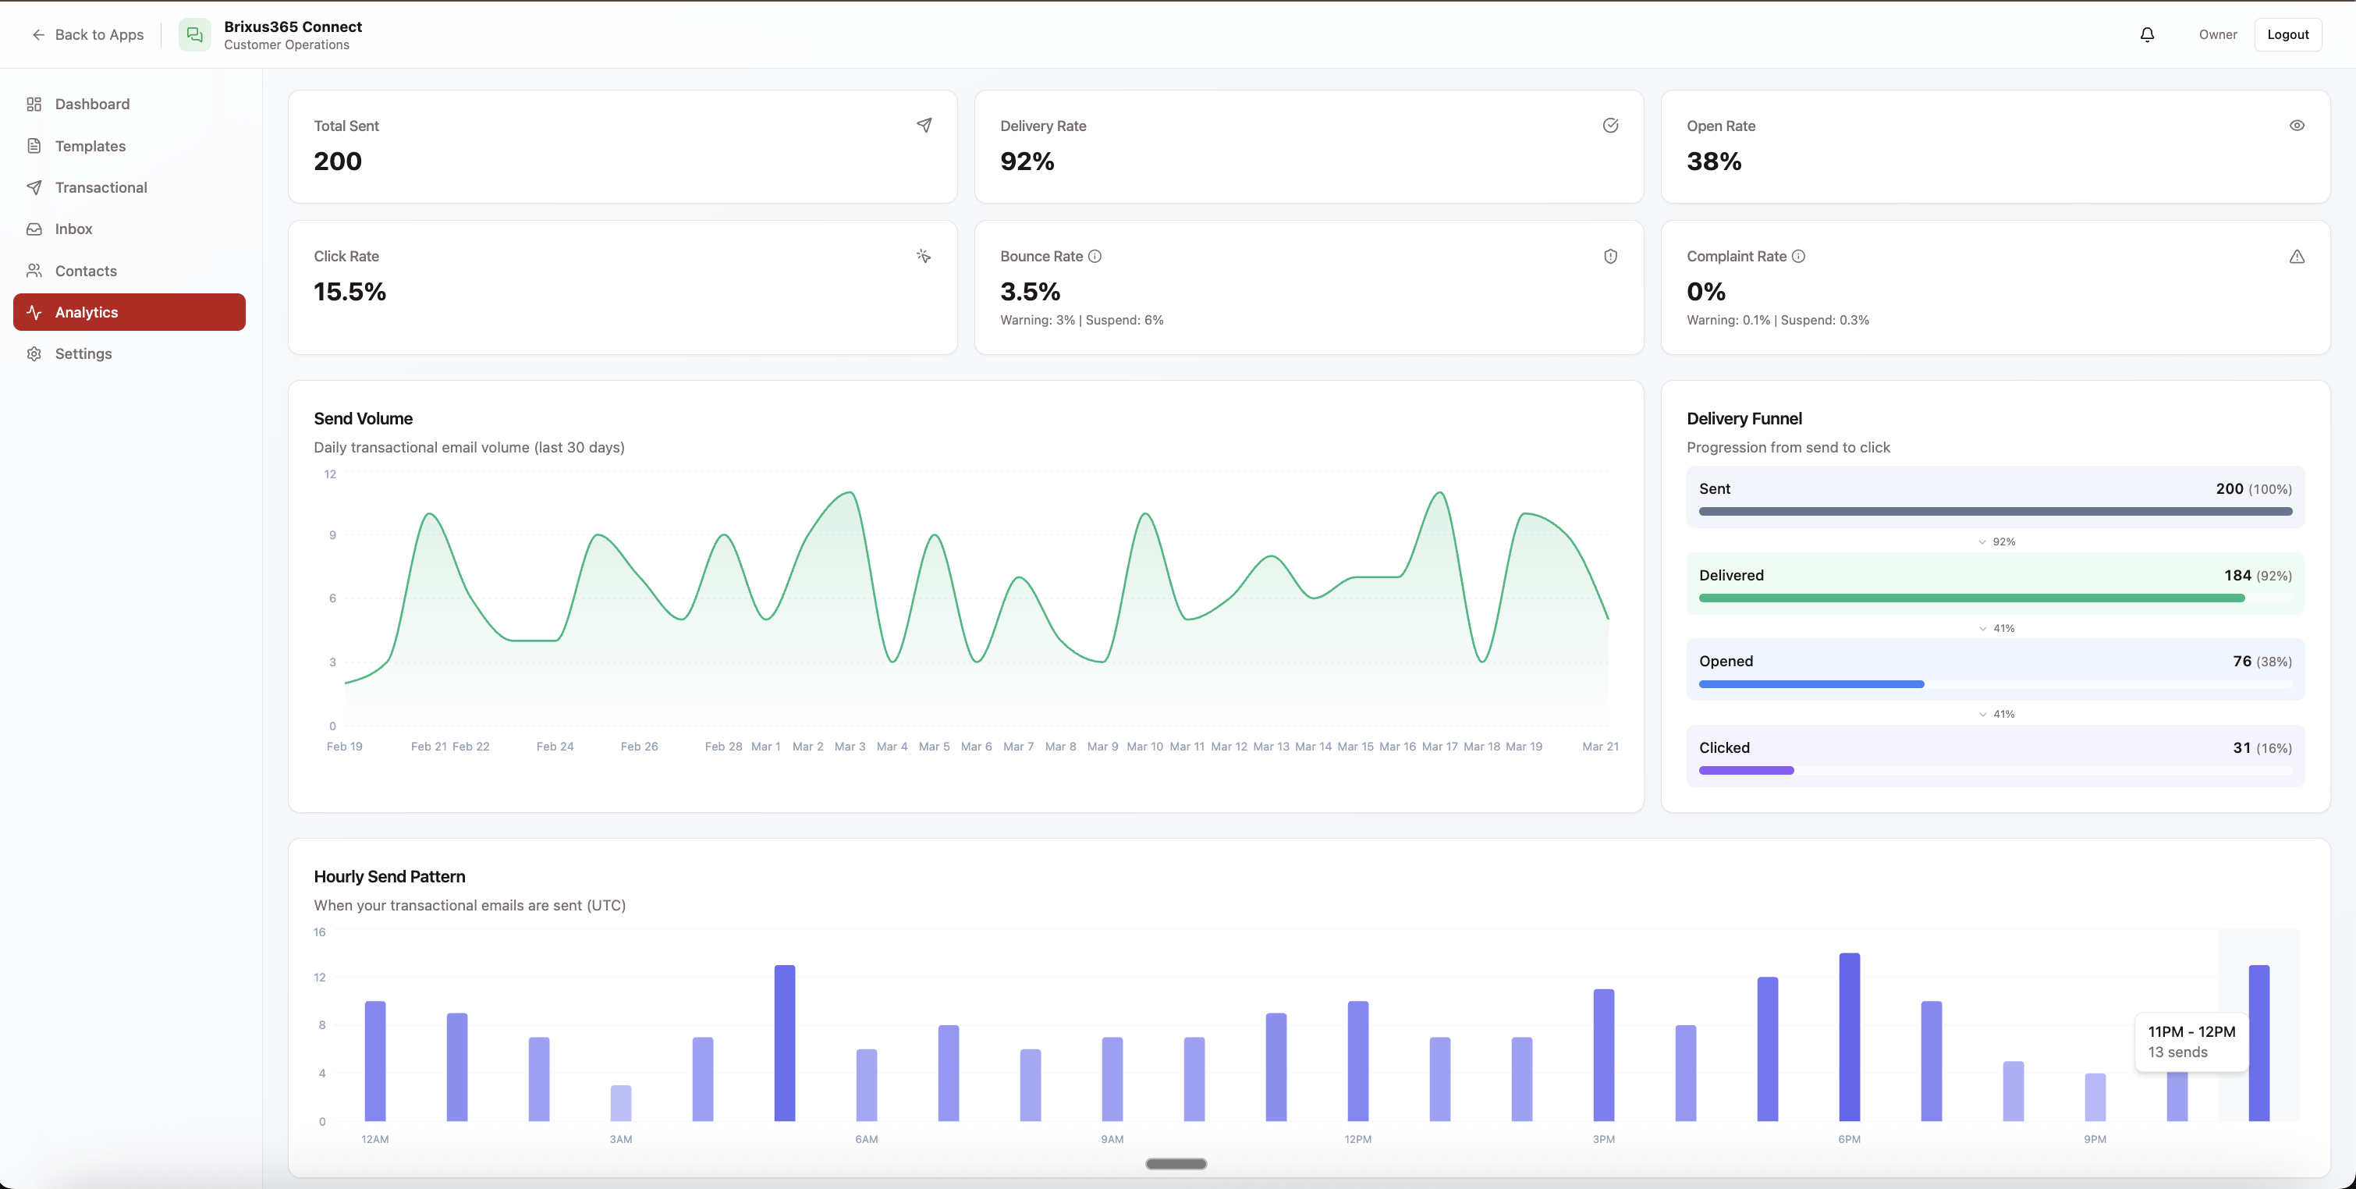Click the Delivery Funnel heading
The height and width of the screenshot is (1189, 2356).
pyautogui.click(x=1744, y=419)
